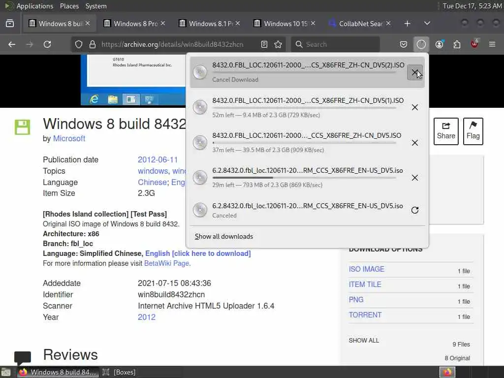Click the Share button
Image resolution: width=504 pixels, height=378 pixels.
tap(446, 131)
